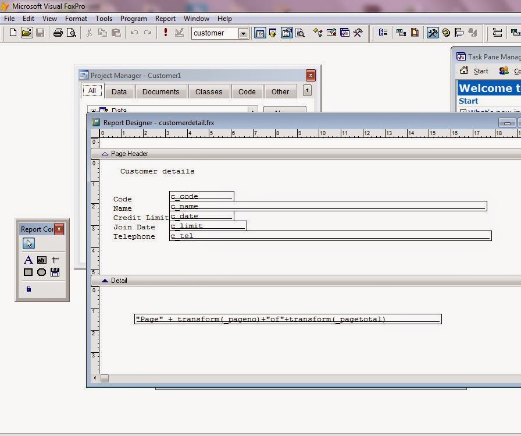Click the Modify Form ruler icon

pos(180,33)
